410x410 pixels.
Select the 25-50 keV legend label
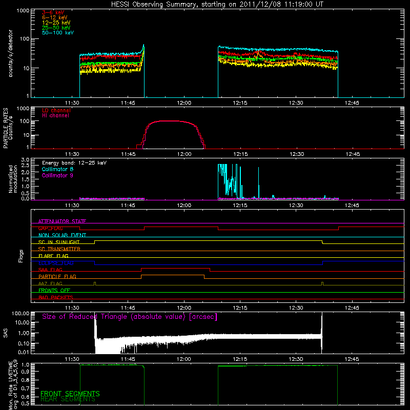point(56,28)
